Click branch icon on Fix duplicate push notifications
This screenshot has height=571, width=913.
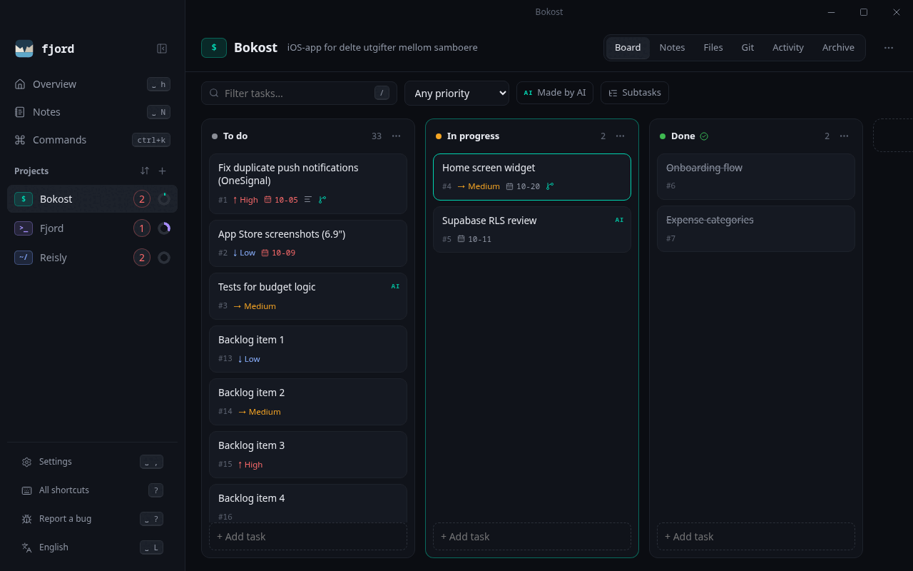pyautogui.click(x=322, y=200)
